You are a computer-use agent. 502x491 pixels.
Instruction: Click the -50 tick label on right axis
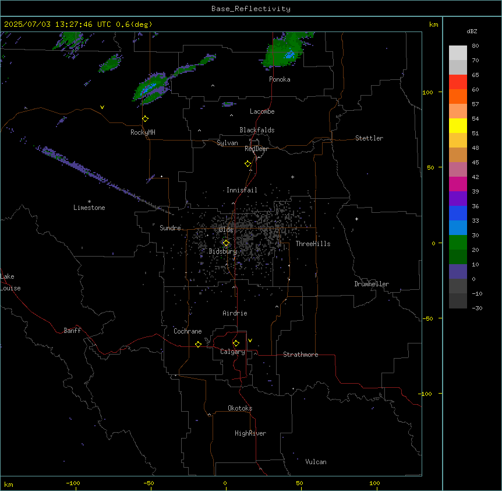click(427, 318)
